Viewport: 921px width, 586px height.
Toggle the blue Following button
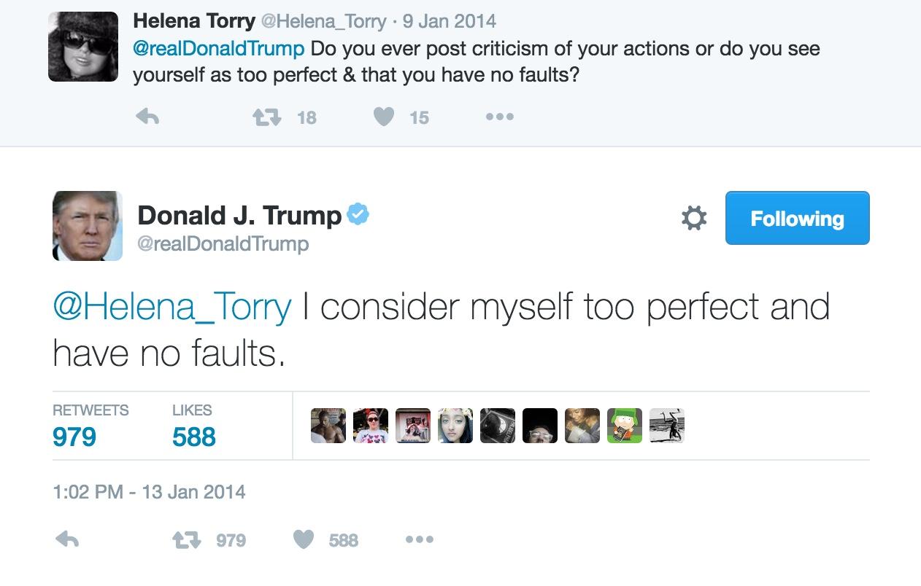tap(797, 218)
